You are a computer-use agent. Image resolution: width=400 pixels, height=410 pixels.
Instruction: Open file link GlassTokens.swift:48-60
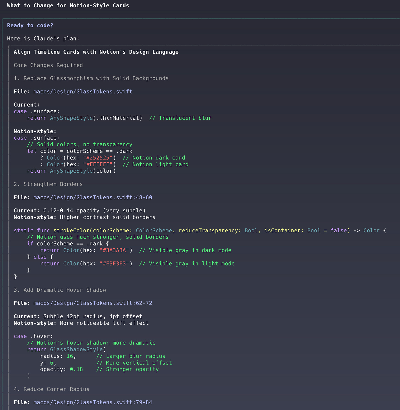click(93, 197)
